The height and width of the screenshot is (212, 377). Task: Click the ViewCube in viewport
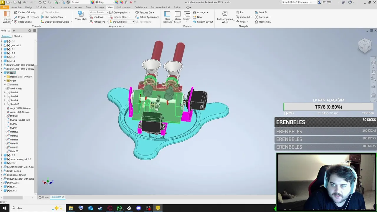tap(365, 46)
